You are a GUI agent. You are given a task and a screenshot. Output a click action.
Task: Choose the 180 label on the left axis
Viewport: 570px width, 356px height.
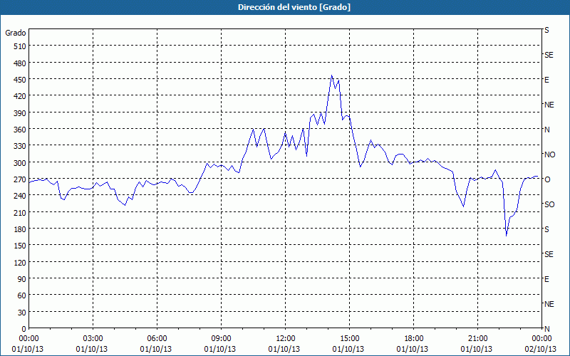coord(20,229)
